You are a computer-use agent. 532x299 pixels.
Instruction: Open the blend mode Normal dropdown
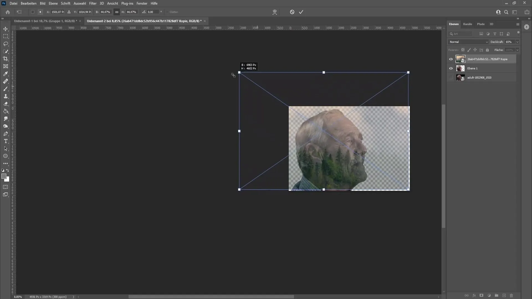click(x=468, y=42)
